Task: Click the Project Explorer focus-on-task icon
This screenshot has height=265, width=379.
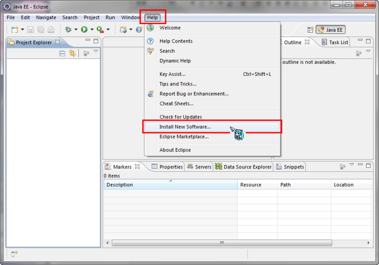Action: point(86,53)
